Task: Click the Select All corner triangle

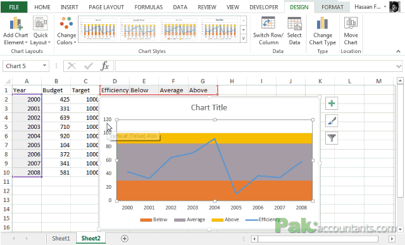Action: tap(8, 81)
